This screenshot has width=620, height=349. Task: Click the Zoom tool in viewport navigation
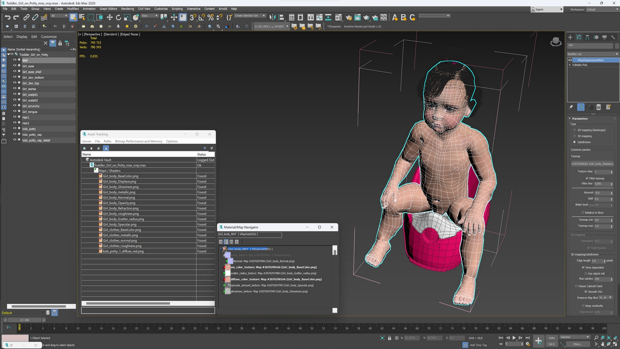click(x=596, y=338)
